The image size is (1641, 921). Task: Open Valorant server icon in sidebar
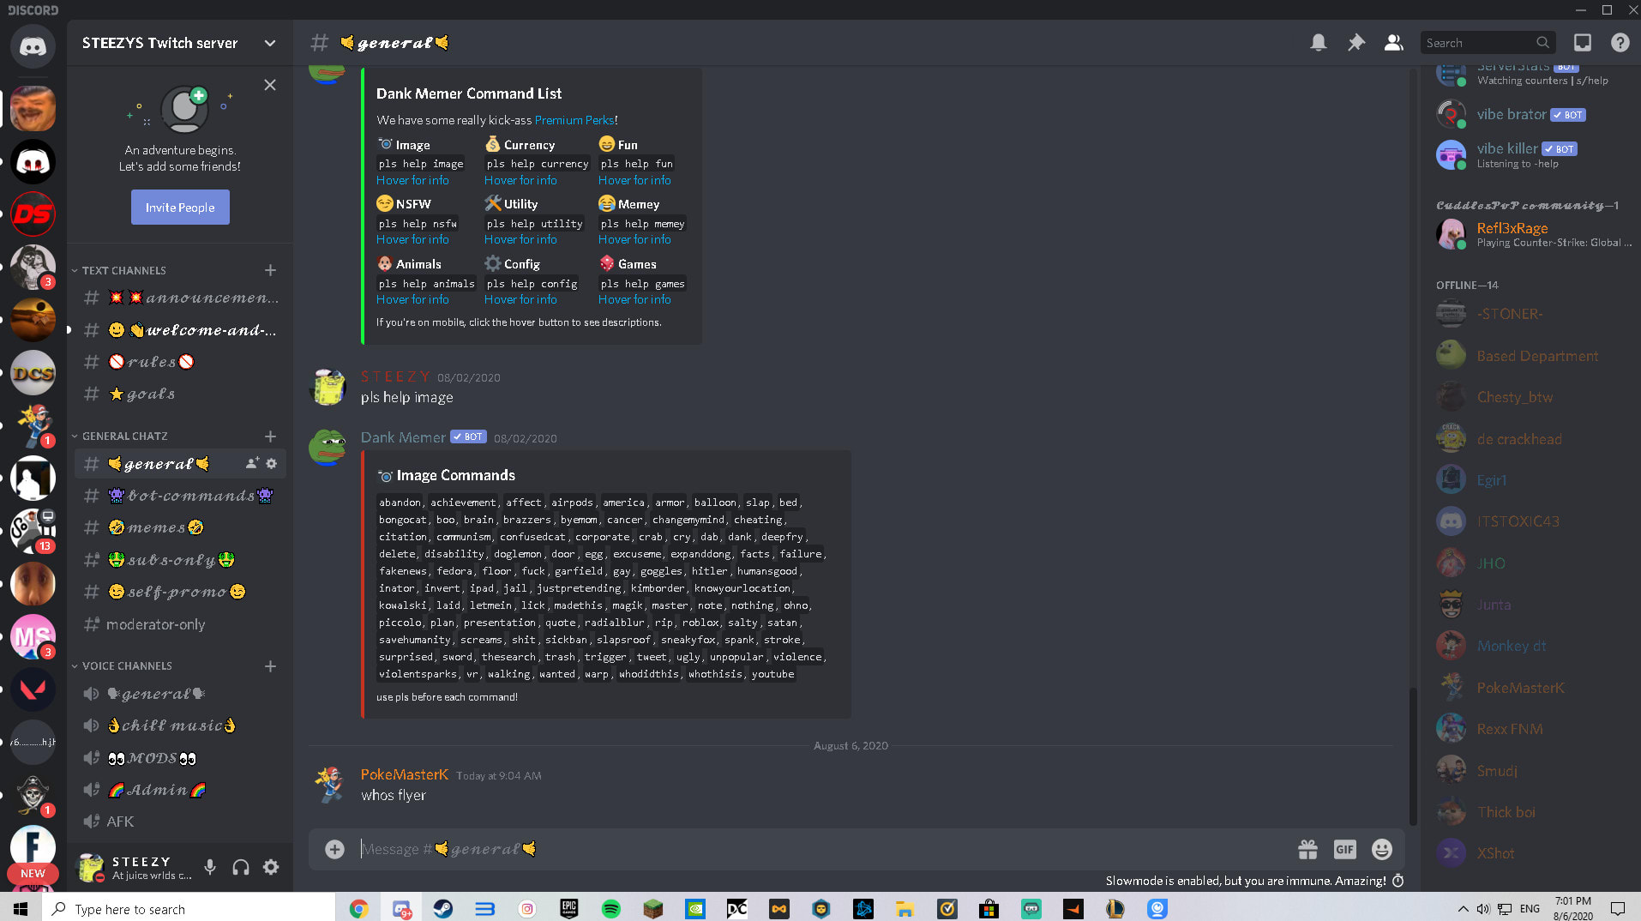(33, 690)
